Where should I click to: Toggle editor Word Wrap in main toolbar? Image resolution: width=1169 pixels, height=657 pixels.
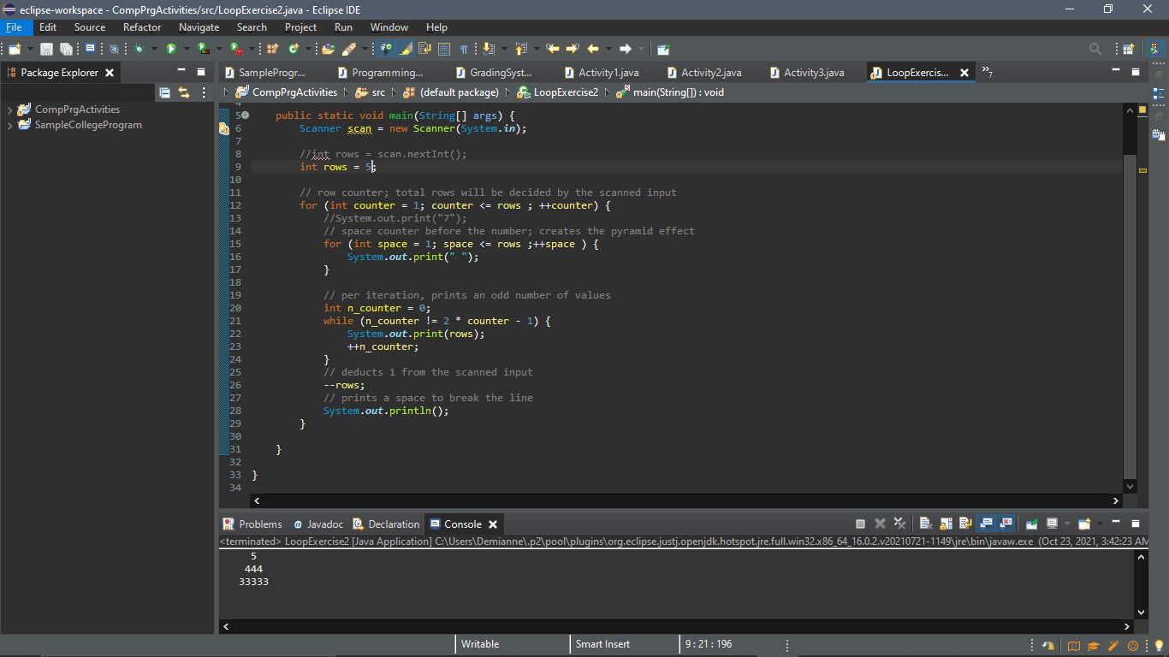tap(424, 50)
